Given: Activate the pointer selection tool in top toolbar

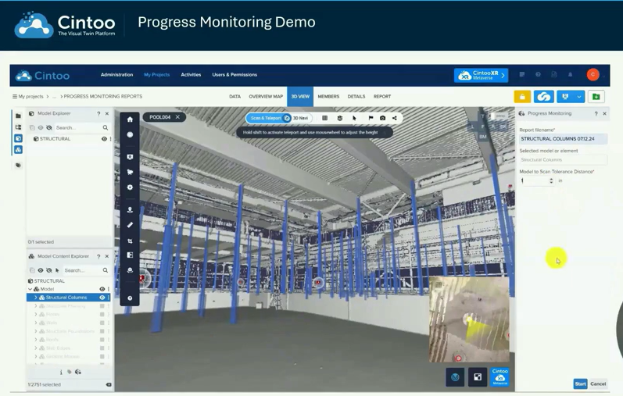Looking at the screenshot, I should point(354,118).
